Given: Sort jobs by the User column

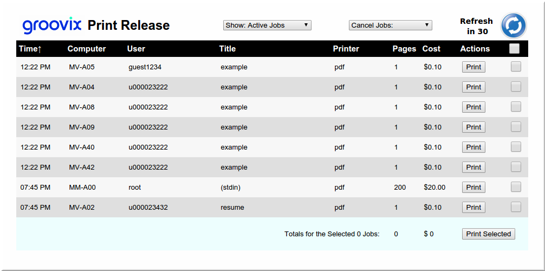Looking at the screenshot, I should coord(136,49).
